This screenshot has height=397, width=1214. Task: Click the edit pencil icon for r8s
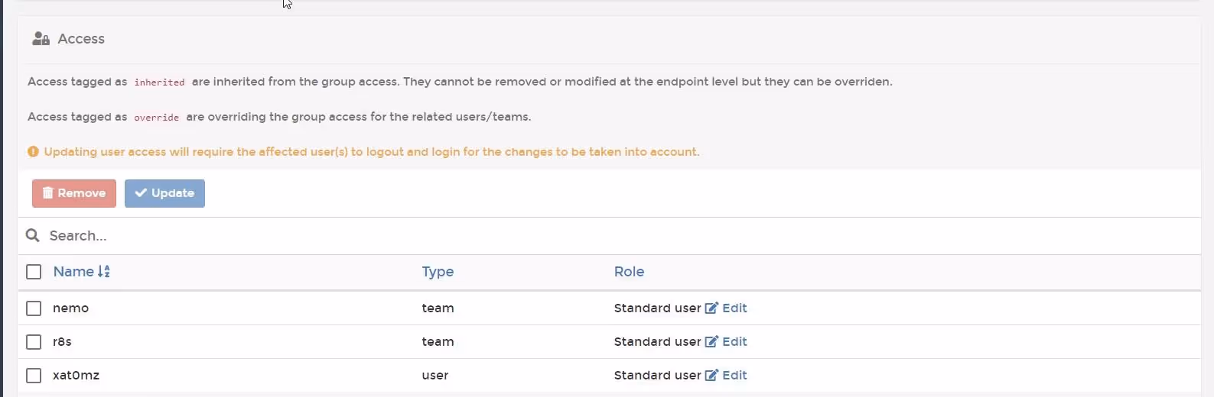(711, 342)
